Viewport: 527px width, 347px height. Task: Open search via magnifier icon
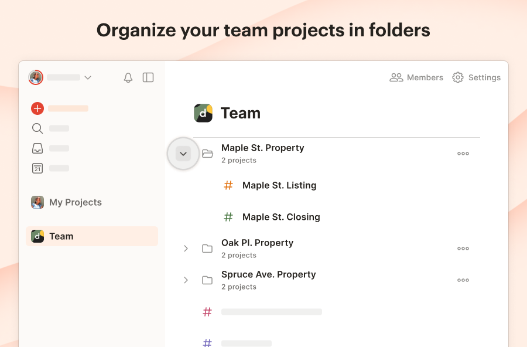[x=37, y=128]
